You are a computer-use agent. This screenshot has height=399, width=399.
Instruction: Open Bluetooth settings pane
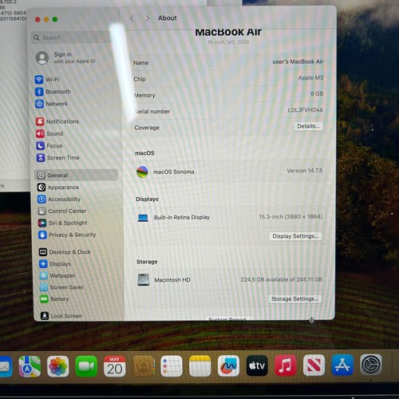(x=53, y=92)
